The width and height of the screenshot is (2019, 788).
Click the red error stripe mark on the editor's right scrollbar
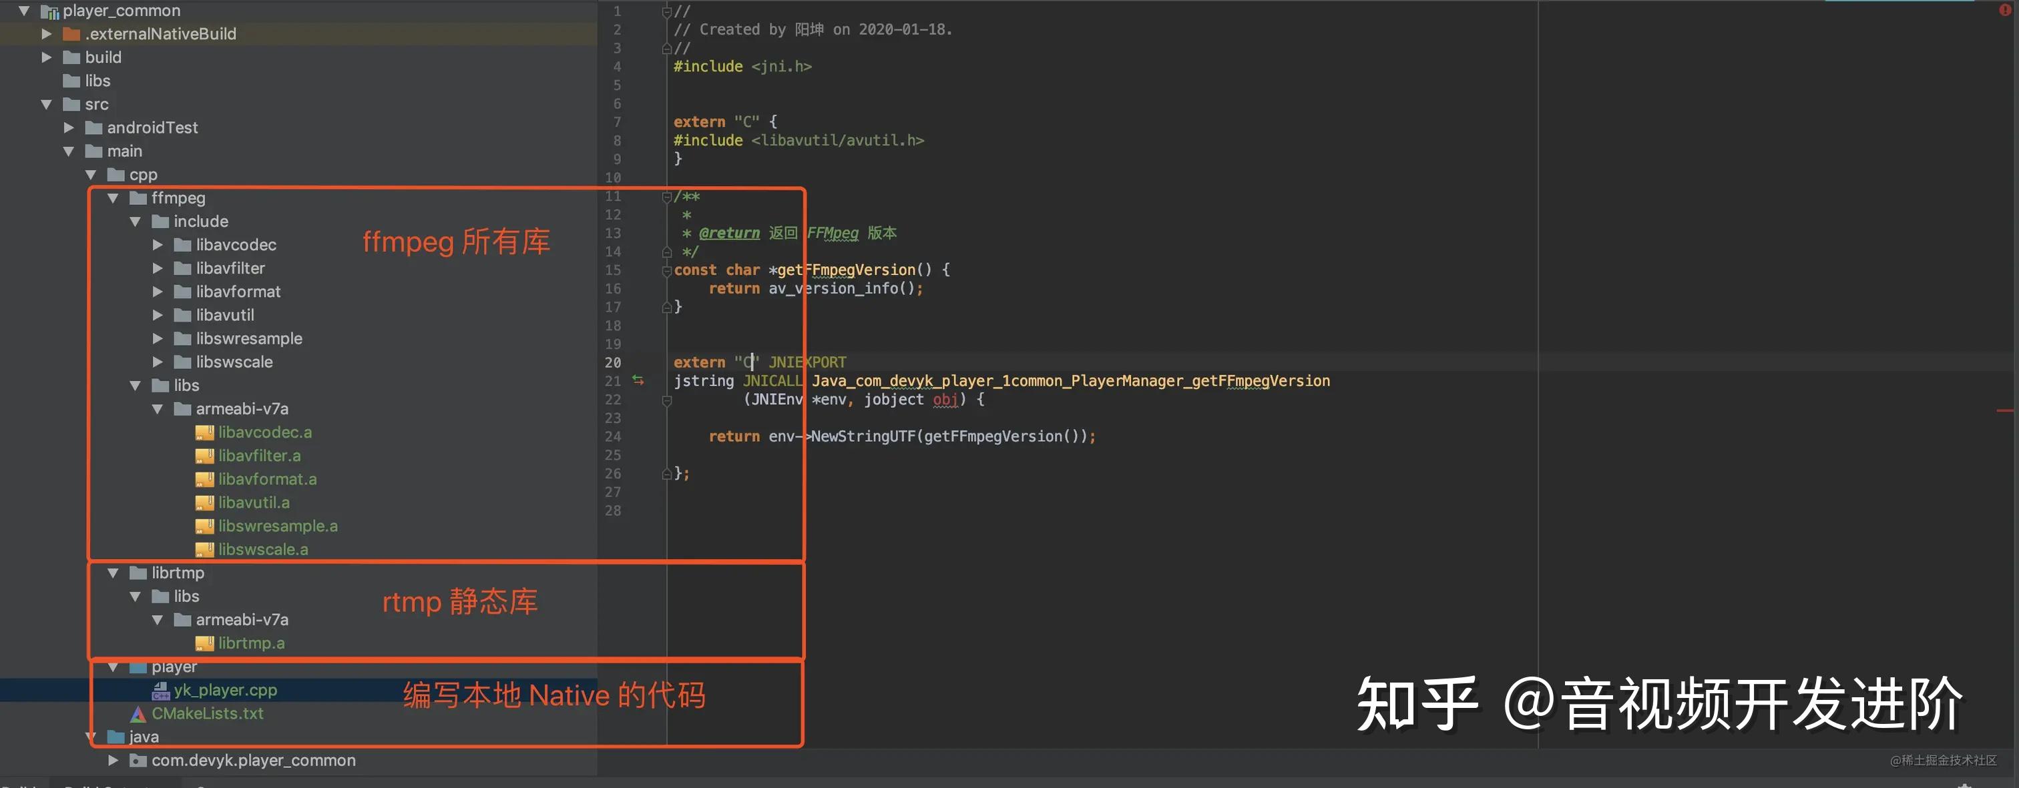coord(2005,410)
